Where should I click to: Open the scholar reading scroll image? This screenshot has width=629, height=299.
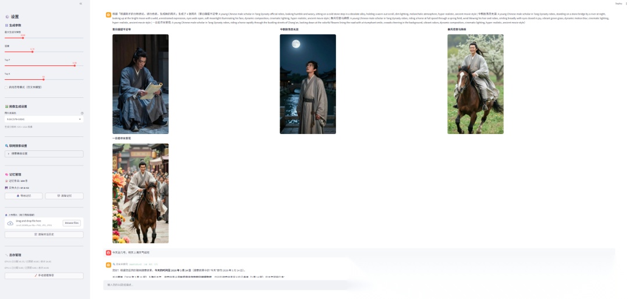pyautogui.click(x=140, y=84)
